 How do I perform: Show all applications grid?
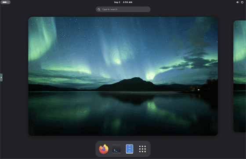pyautogui.click(x=142, y=149)
